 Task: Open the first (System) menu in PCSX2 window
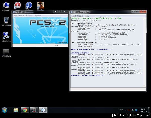pyautogui.click(x=15, y=16)
